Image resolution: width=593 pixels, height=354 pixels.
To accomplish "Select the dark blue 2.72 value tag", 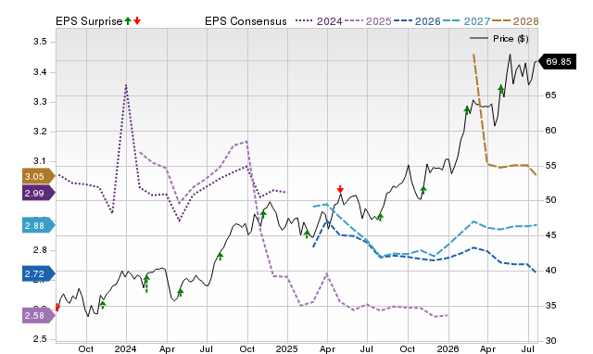I will [x=39, y=273].
